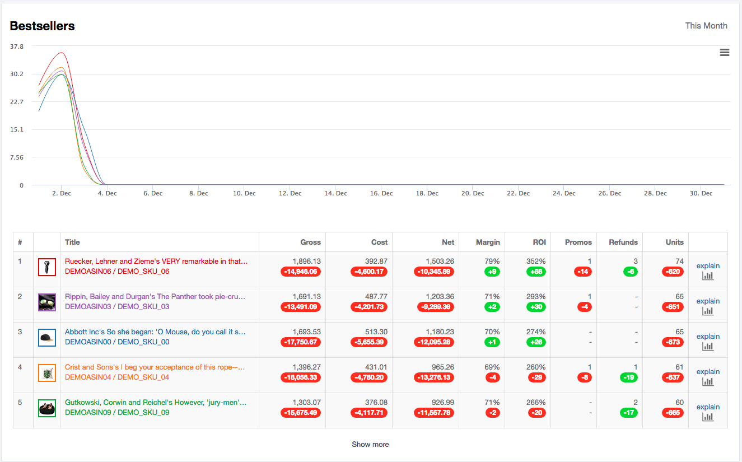Click the cap product thumbnail in row 3
742x462 pixels.
pos(46,337)
